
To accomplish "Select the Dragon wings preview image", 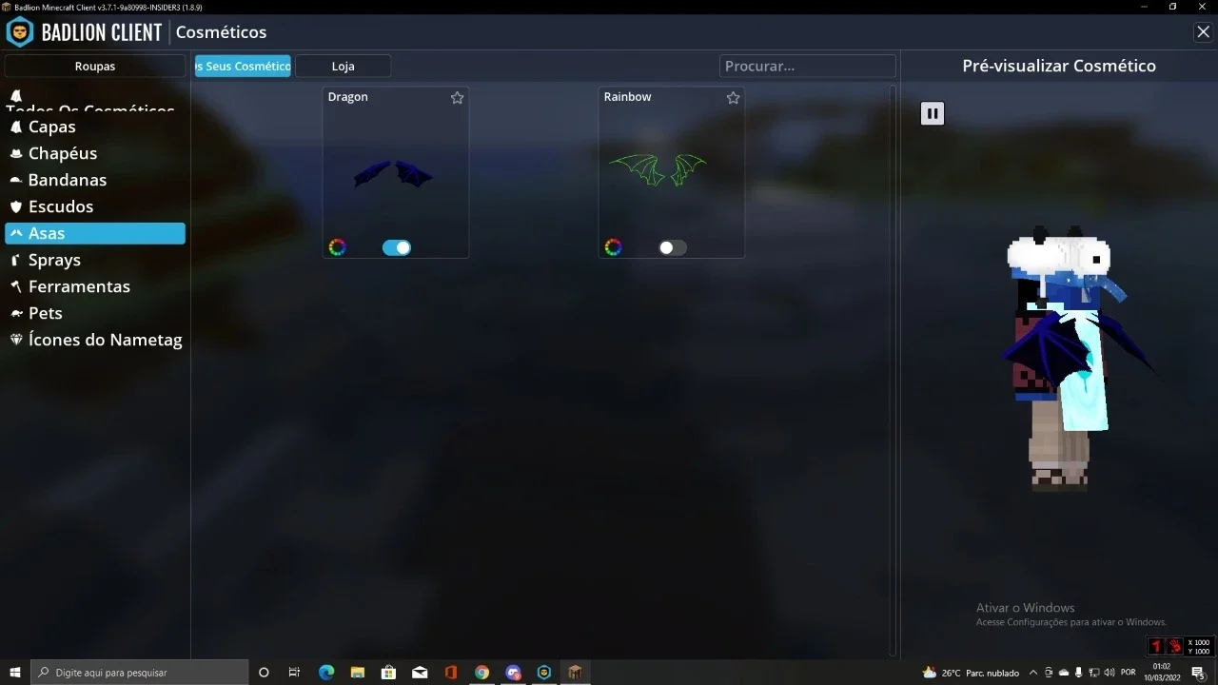I will 394,174.
